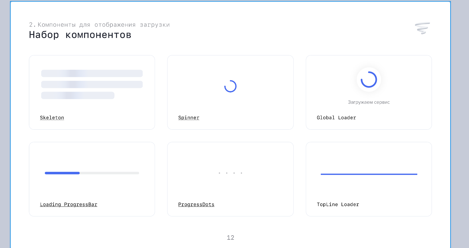Screen dimensions: 469x248
Task: Click the "Загружаем сервис" caption
Action: click(x=369, y=102)
